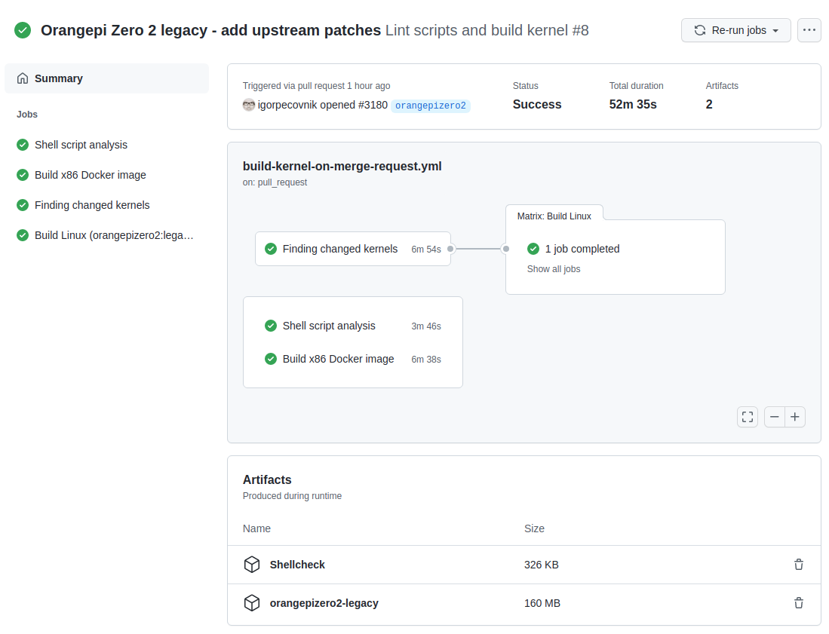Image resolution: width=829 pixels, height=634 pixels.
Task: Click the green check icon on the Finding changed kernels graph node
Action: [271, 249]
